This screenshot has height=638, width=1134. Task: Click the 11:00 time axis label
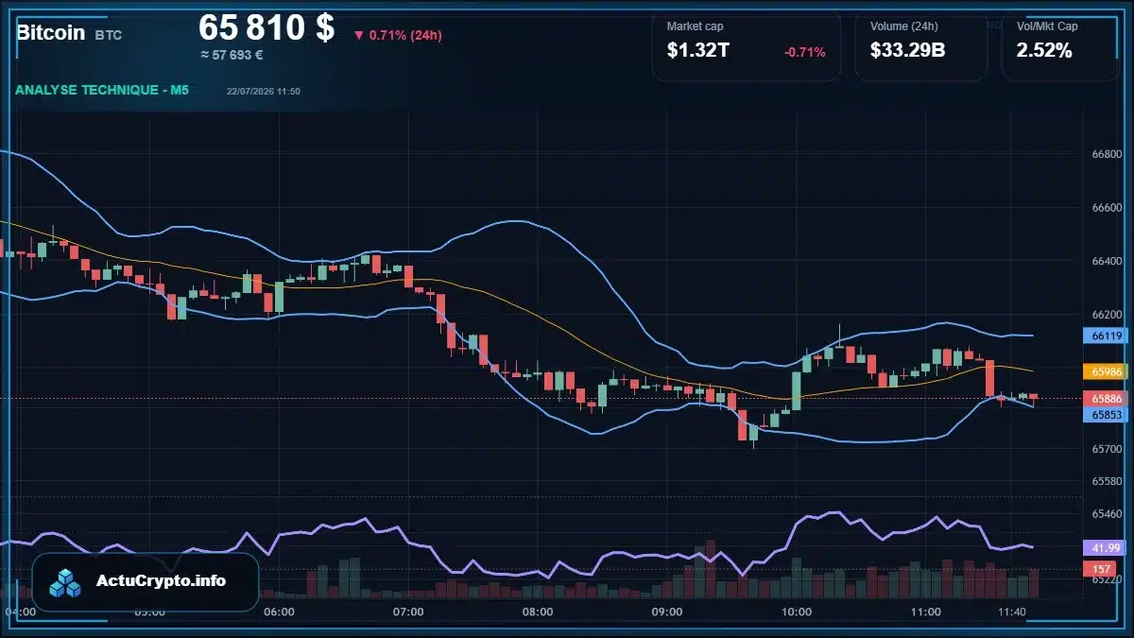click(x=926, y=612)
